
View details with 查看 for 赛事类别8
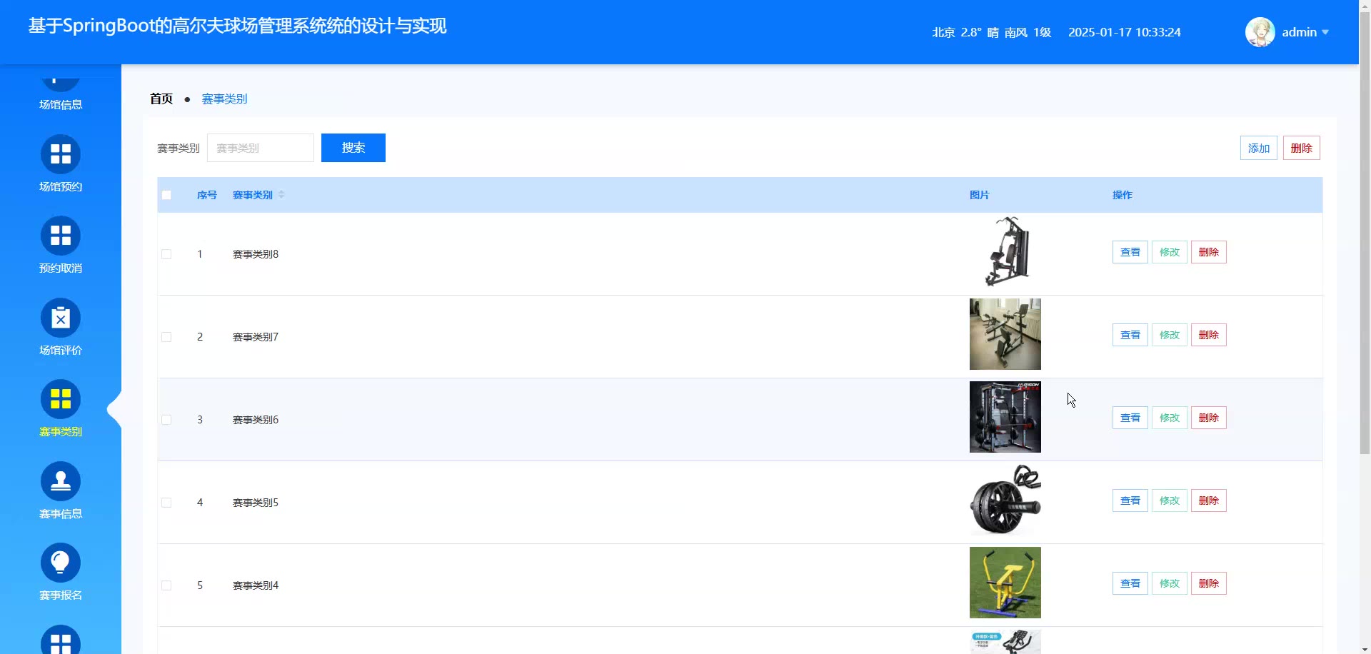click(x=1130, y=252)
